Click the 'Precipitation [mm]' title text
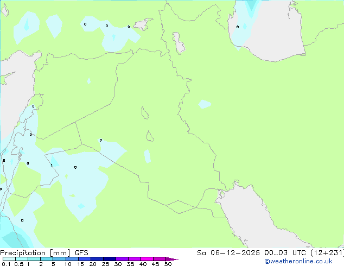This screenshot has height=266, width=344. pyautogui.click(x=35, y=253)
